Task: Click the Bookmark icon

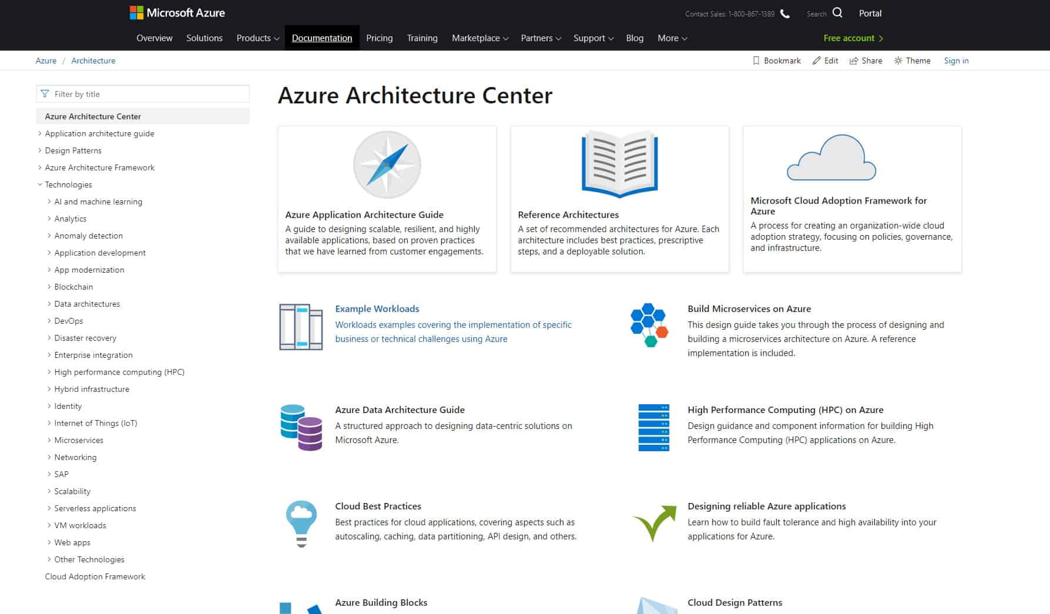Action: point(756,61)
